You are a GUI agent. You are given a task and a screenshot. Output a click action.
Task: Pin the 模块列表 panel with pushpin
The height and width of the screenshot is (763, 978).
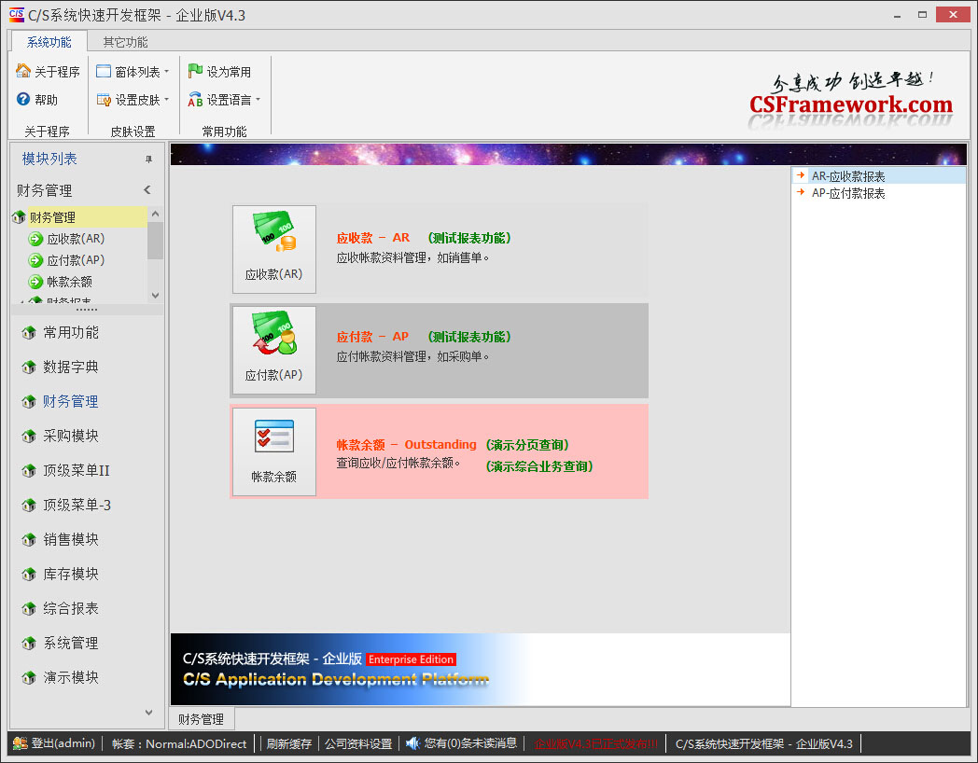148,160
